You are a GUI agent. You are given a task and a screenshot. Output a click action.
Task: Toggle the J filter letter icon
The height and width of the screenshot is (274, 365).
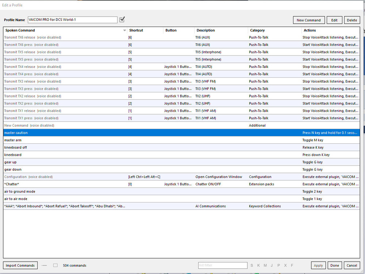pyautogui.click(x=272, y=265)
